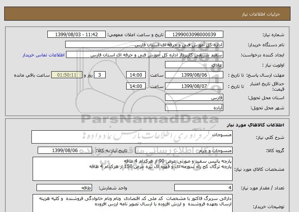Click the response deadline date 1399/08/06 field
299x212 pixels.
pos(194,75)
